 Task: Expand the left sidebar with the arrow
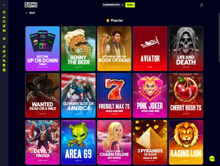click(4, 5)
